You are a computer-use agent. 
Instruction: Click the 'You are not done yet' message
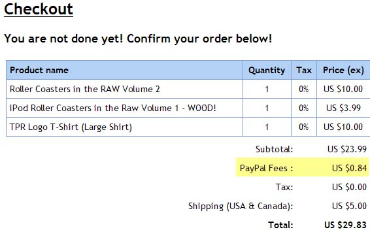click(138, 39)
